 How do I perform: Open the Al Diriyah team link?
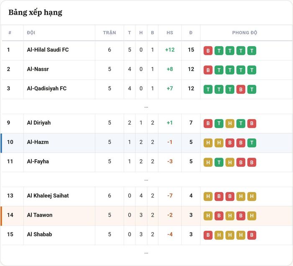(x=39, y=123)
